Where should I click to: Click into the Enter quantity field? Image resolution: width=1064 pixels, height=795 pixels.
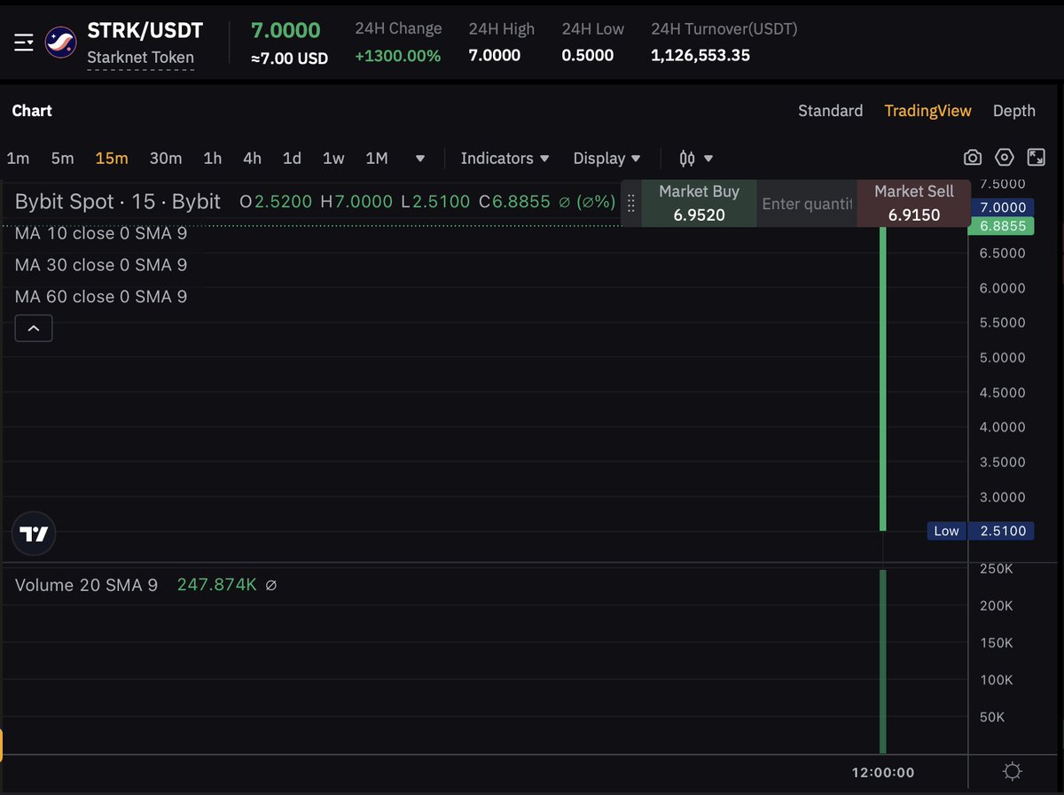pos(807,204)
